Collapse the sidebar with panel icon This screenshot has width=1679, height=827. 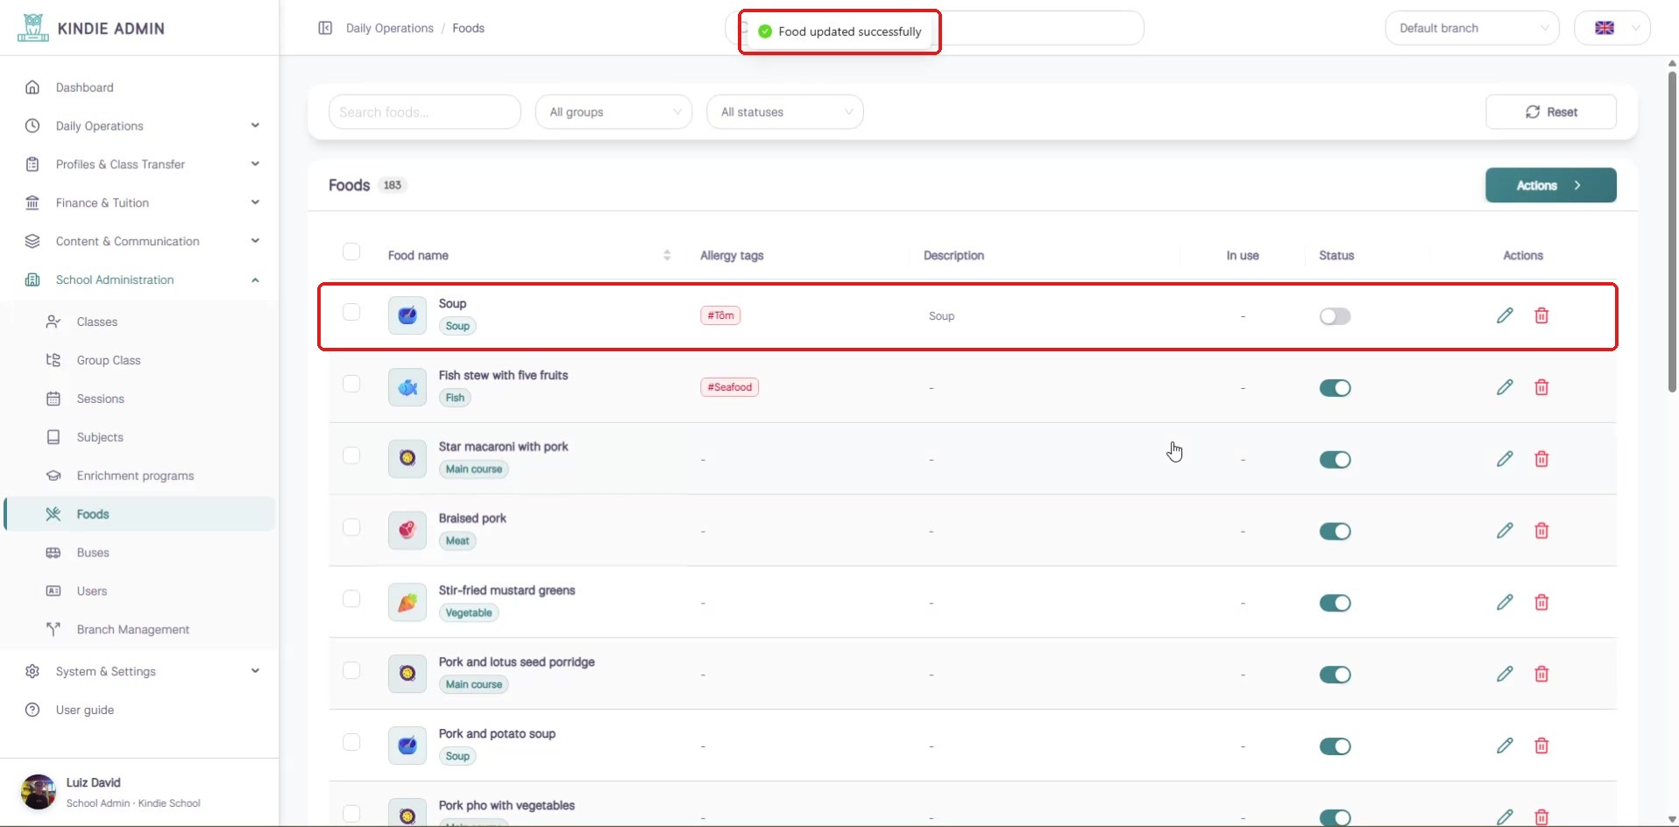[325, 28]
